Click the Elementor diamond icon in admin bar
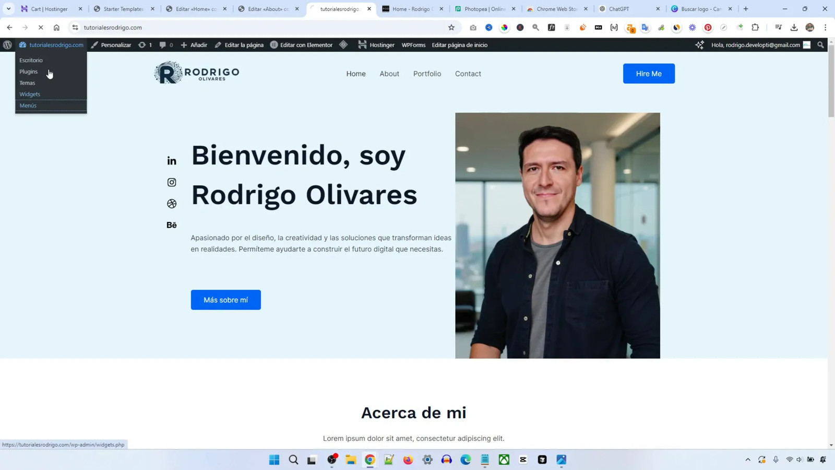 [343, 45]
